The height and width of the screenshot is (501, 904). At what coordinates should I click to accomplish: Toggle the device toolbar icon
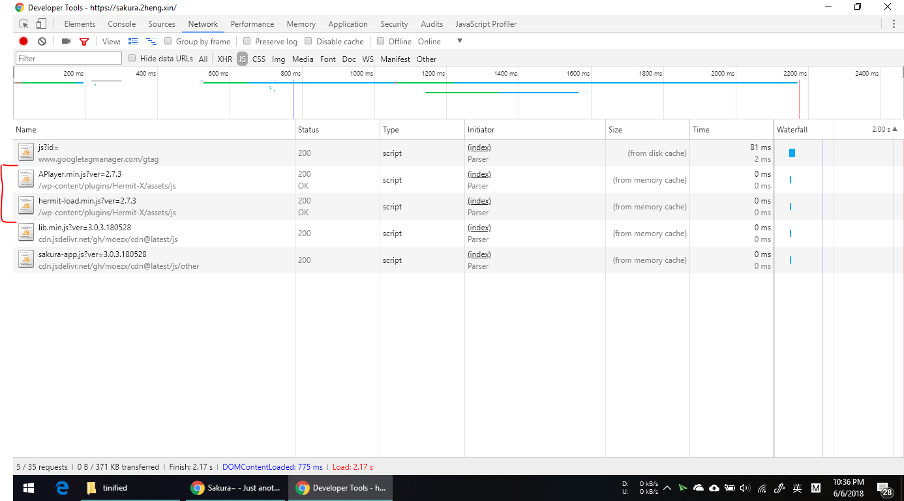pos(41,24)
